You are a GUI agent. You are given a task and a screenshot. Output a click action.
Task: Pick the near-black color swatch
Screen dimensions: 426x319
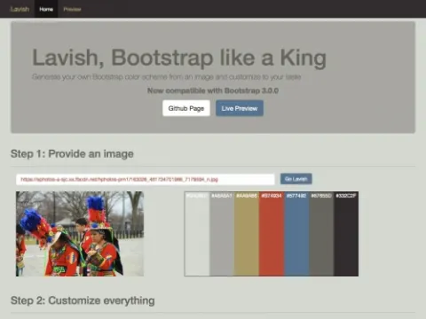click(346, 234)
